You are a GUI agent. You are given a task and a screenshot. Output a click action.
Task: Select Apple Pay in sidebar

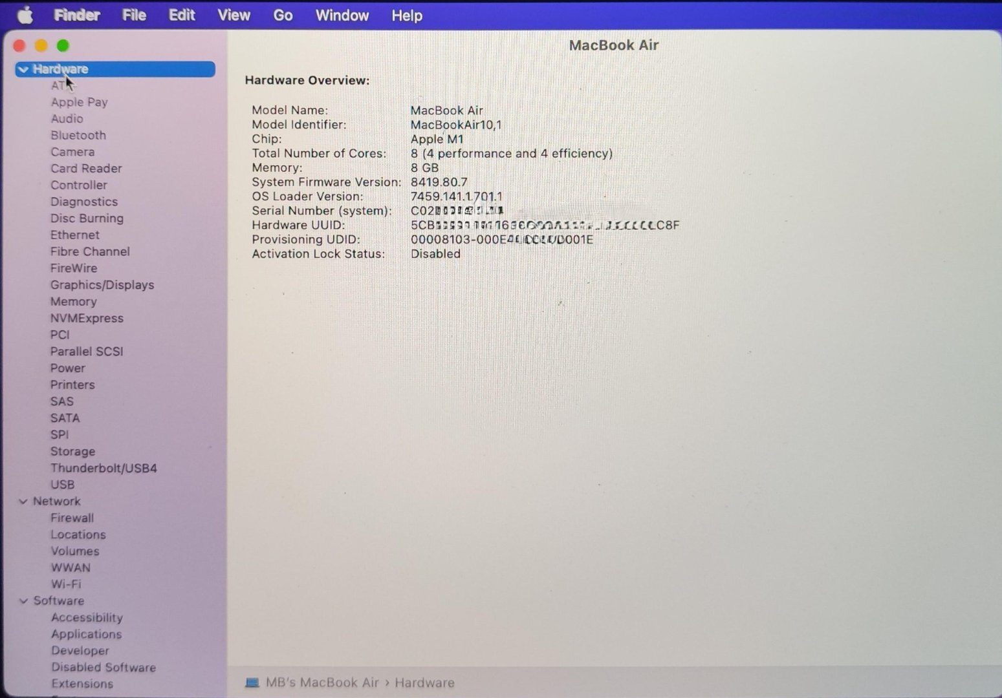tap(79, 102)
